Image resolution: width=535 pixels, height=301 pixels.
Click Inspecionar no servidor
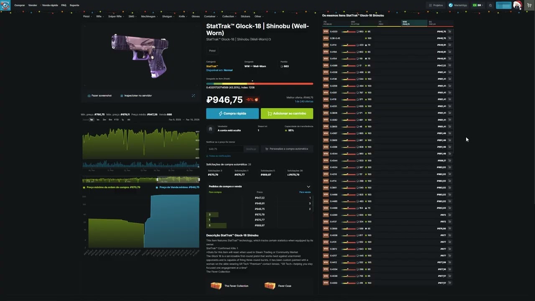click(x=136, y=96)
